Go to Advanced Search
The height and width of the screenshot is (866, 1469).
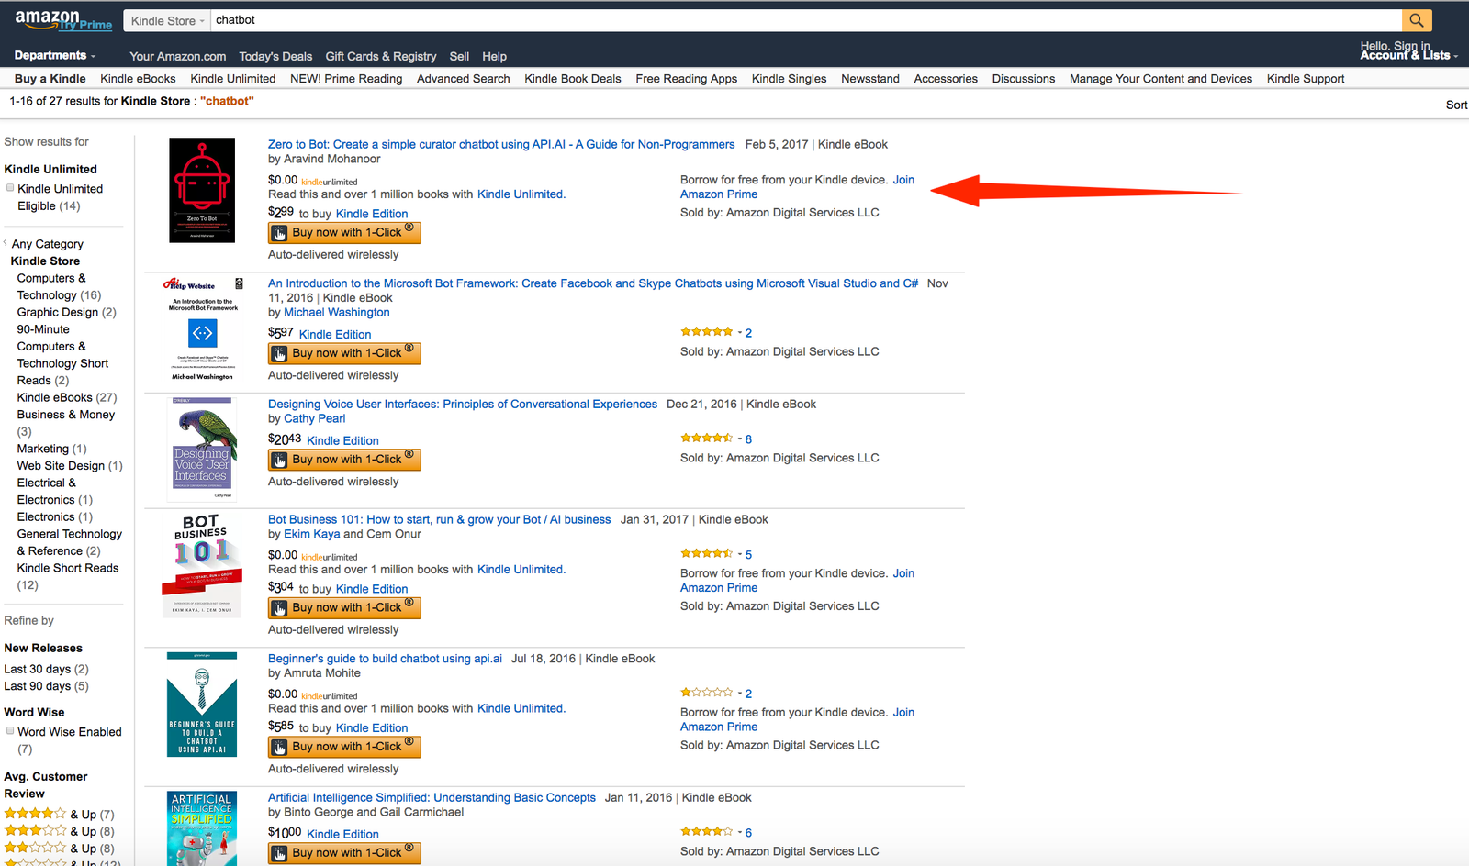tap(464, 79)
